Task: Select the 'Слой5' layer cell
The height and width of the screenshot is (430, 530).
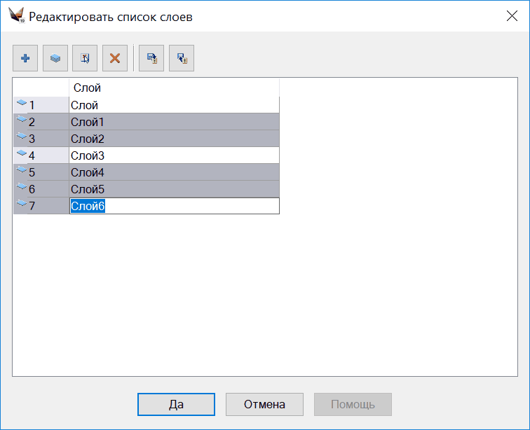Action: coord(174,189)
